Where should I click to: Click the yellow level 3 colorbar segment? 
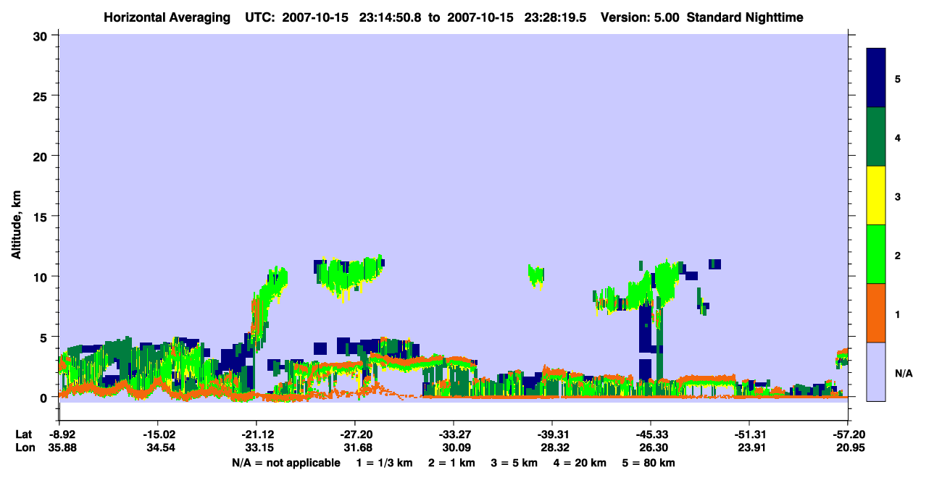(x=876, y=196)
